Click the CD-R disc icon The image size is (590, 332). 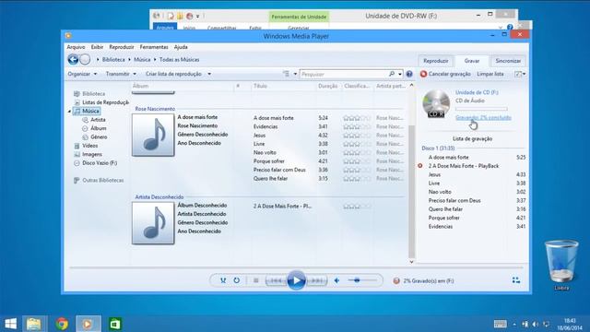(x=436, y=103)
